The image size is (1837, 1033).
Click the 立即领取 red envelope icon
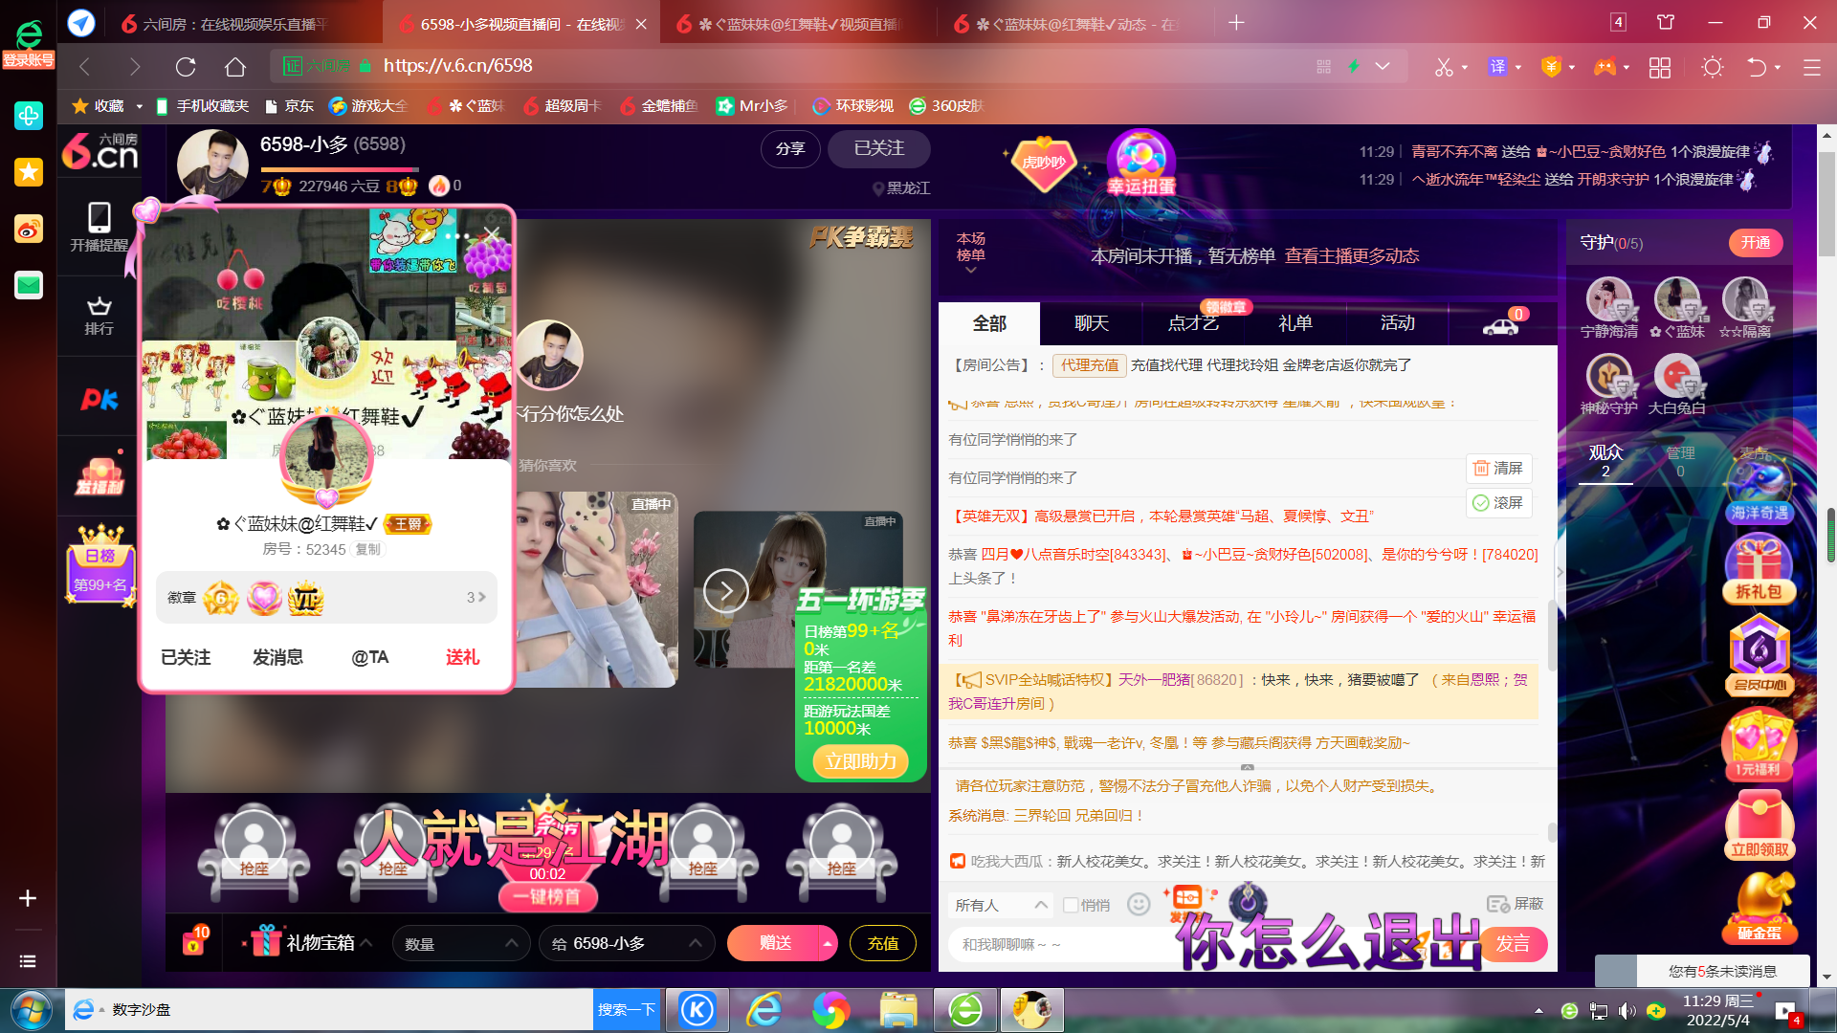point(1760,824)
